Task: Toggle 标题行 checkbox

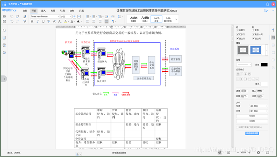Action: 238,30
